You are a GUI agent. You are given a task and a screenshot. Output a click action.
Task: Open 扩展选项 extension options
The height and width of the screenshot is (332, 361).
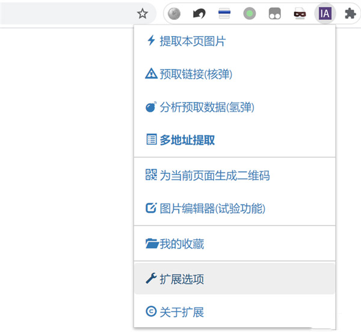click(235, 279)
